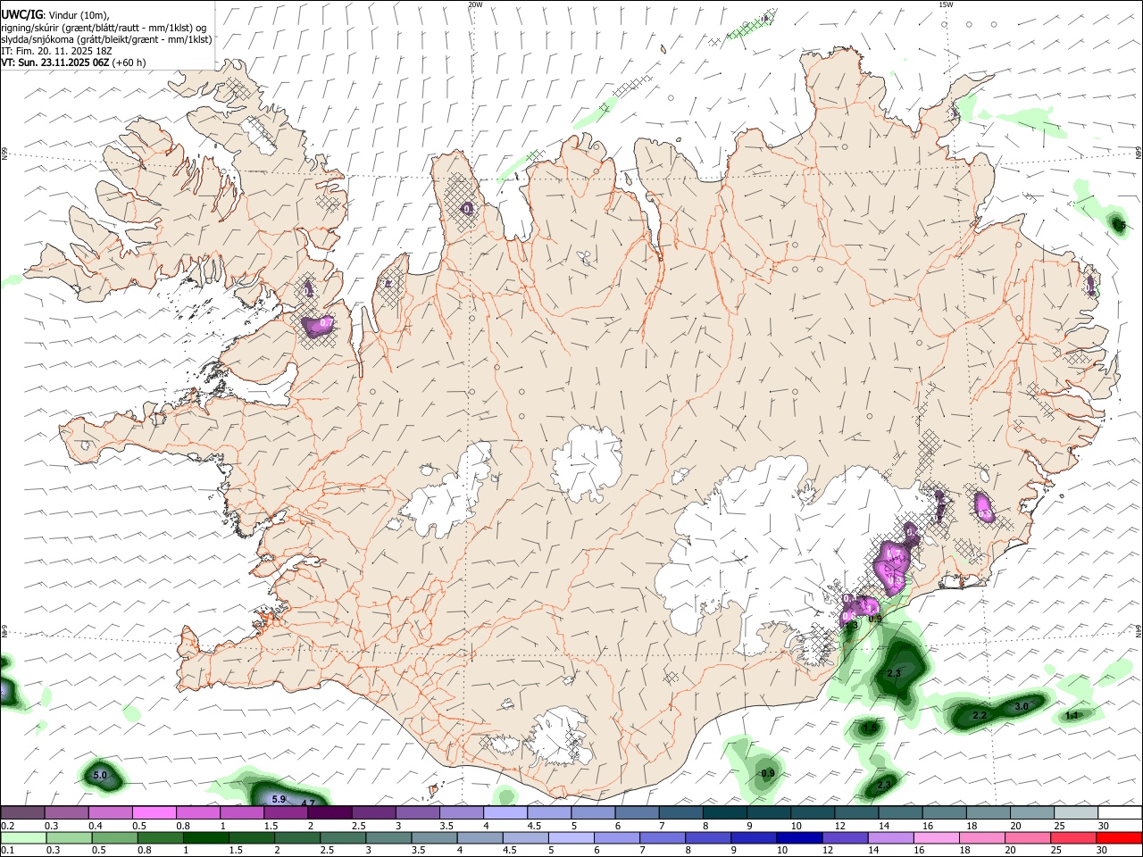Screen dimensions: 1143x857
Task: Click the 'slydda/snjókoma' legend description line
Action: pos(106,39)
